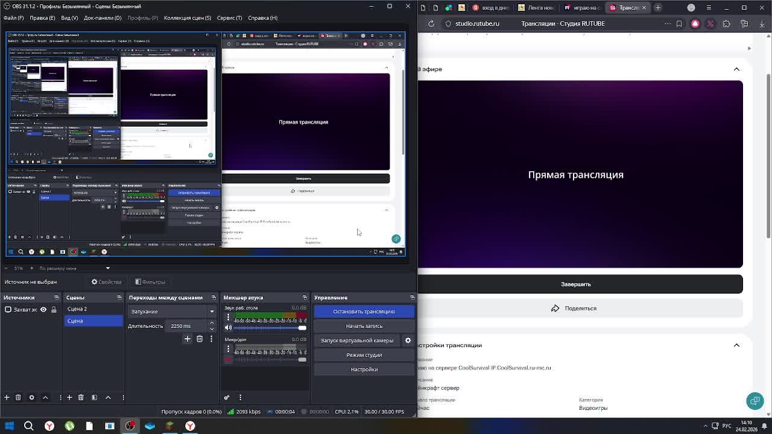Open Windows Start menu

pos(9,426)
